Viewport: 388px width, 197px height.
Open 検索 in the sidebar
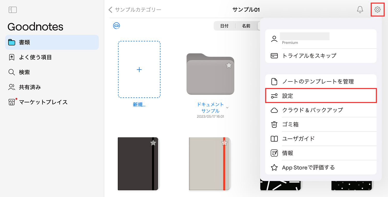[x=52, y=72]
